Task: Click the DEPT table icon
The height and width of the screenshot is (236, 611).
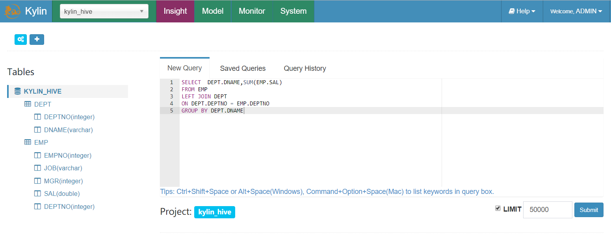Action: click(x=28, y=104)
